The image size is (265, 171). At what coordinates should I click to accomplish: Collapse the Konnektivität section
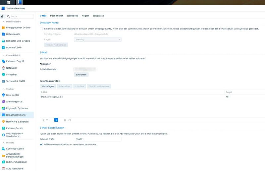click(x=3, y=55)
